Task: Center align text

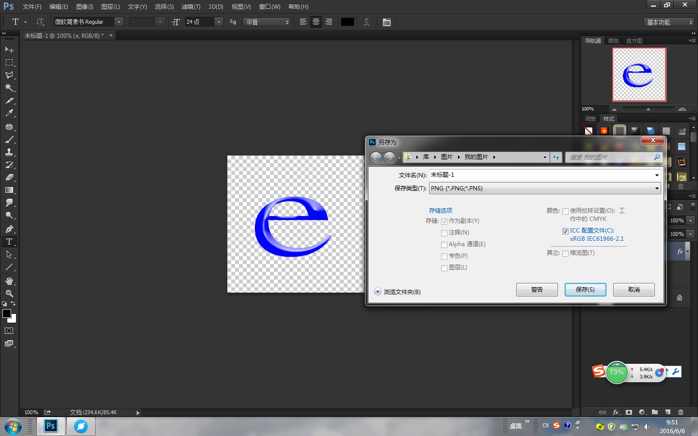Action: click(316, 22)
